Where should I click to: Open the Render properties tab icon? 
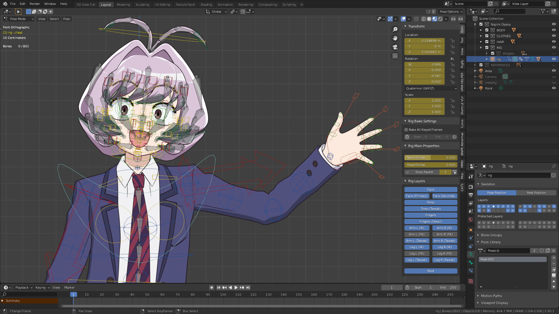point(471,187)
